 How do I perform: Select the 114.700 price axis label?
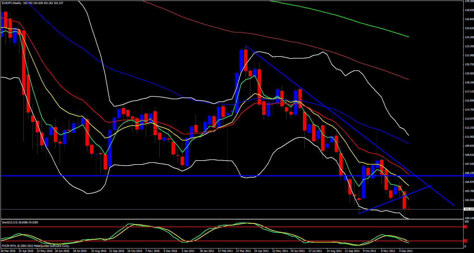pos(469,110)
